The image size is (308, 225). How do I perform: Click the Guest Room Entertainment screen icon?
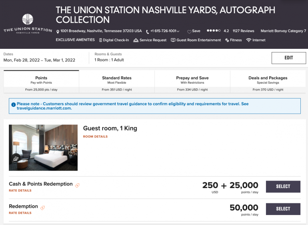[173, 40]
